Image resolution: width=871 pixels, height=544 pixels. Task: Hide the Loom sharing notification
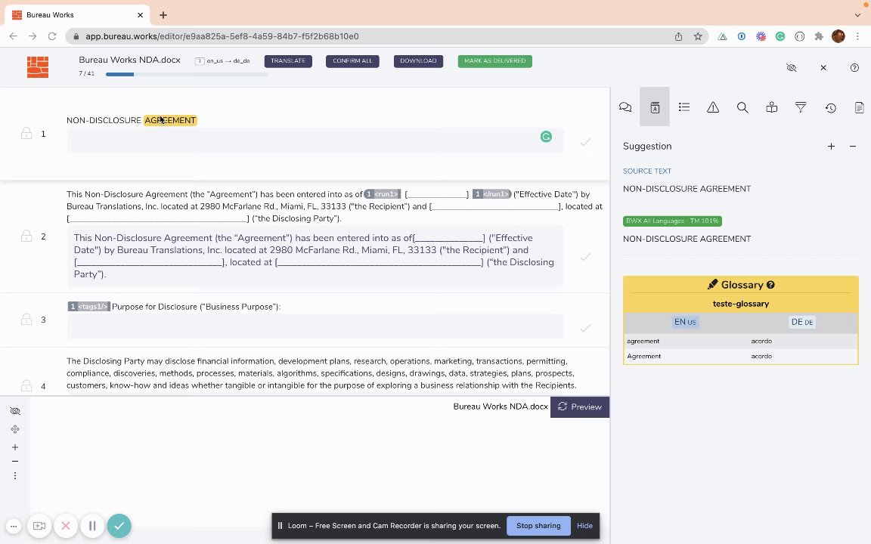[584, 526]
